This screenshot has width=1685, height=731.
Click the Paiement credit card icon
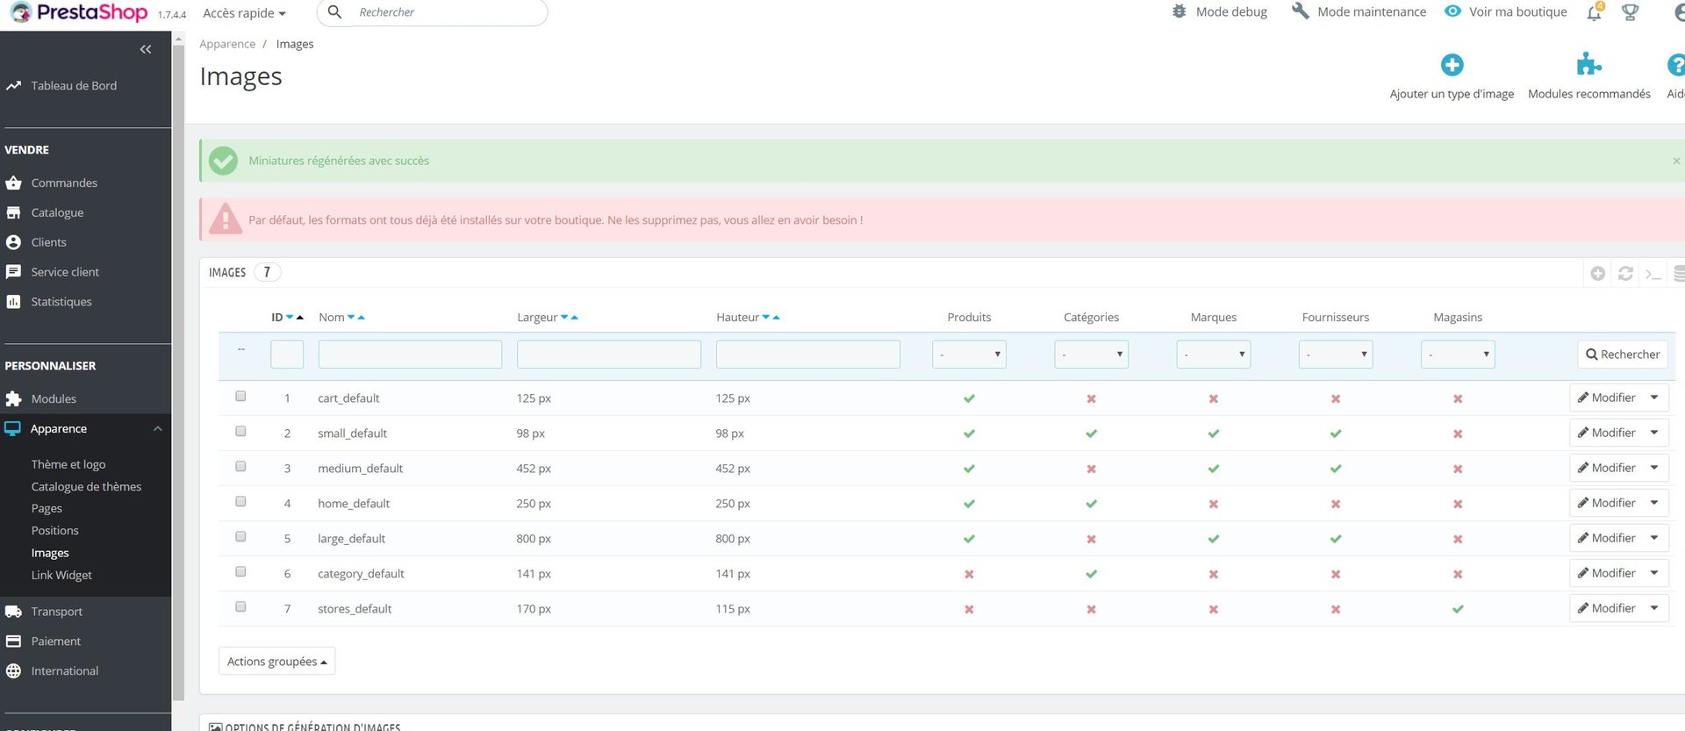[13, 641]
